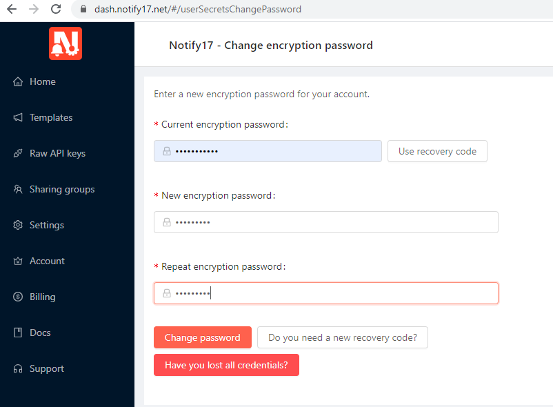Click the Support headset icon
Screen dimensions: 553x407
pos(18,368)
